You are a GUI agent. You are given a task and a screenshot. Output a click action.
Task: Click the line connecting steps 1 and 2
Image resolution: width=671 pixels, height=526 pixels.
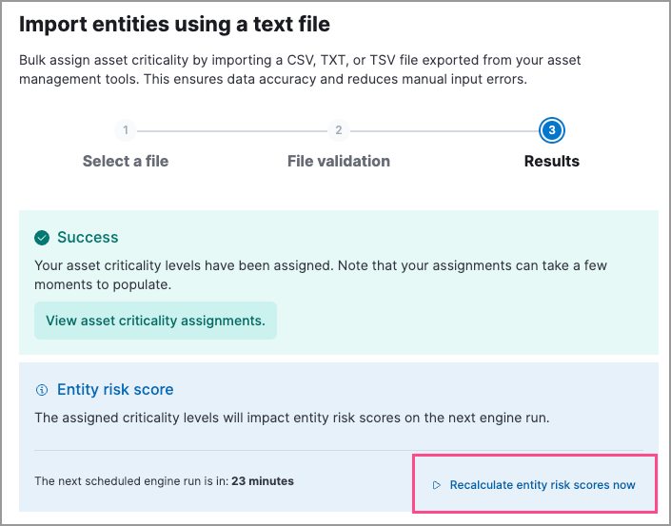click(x=231, y=130)
